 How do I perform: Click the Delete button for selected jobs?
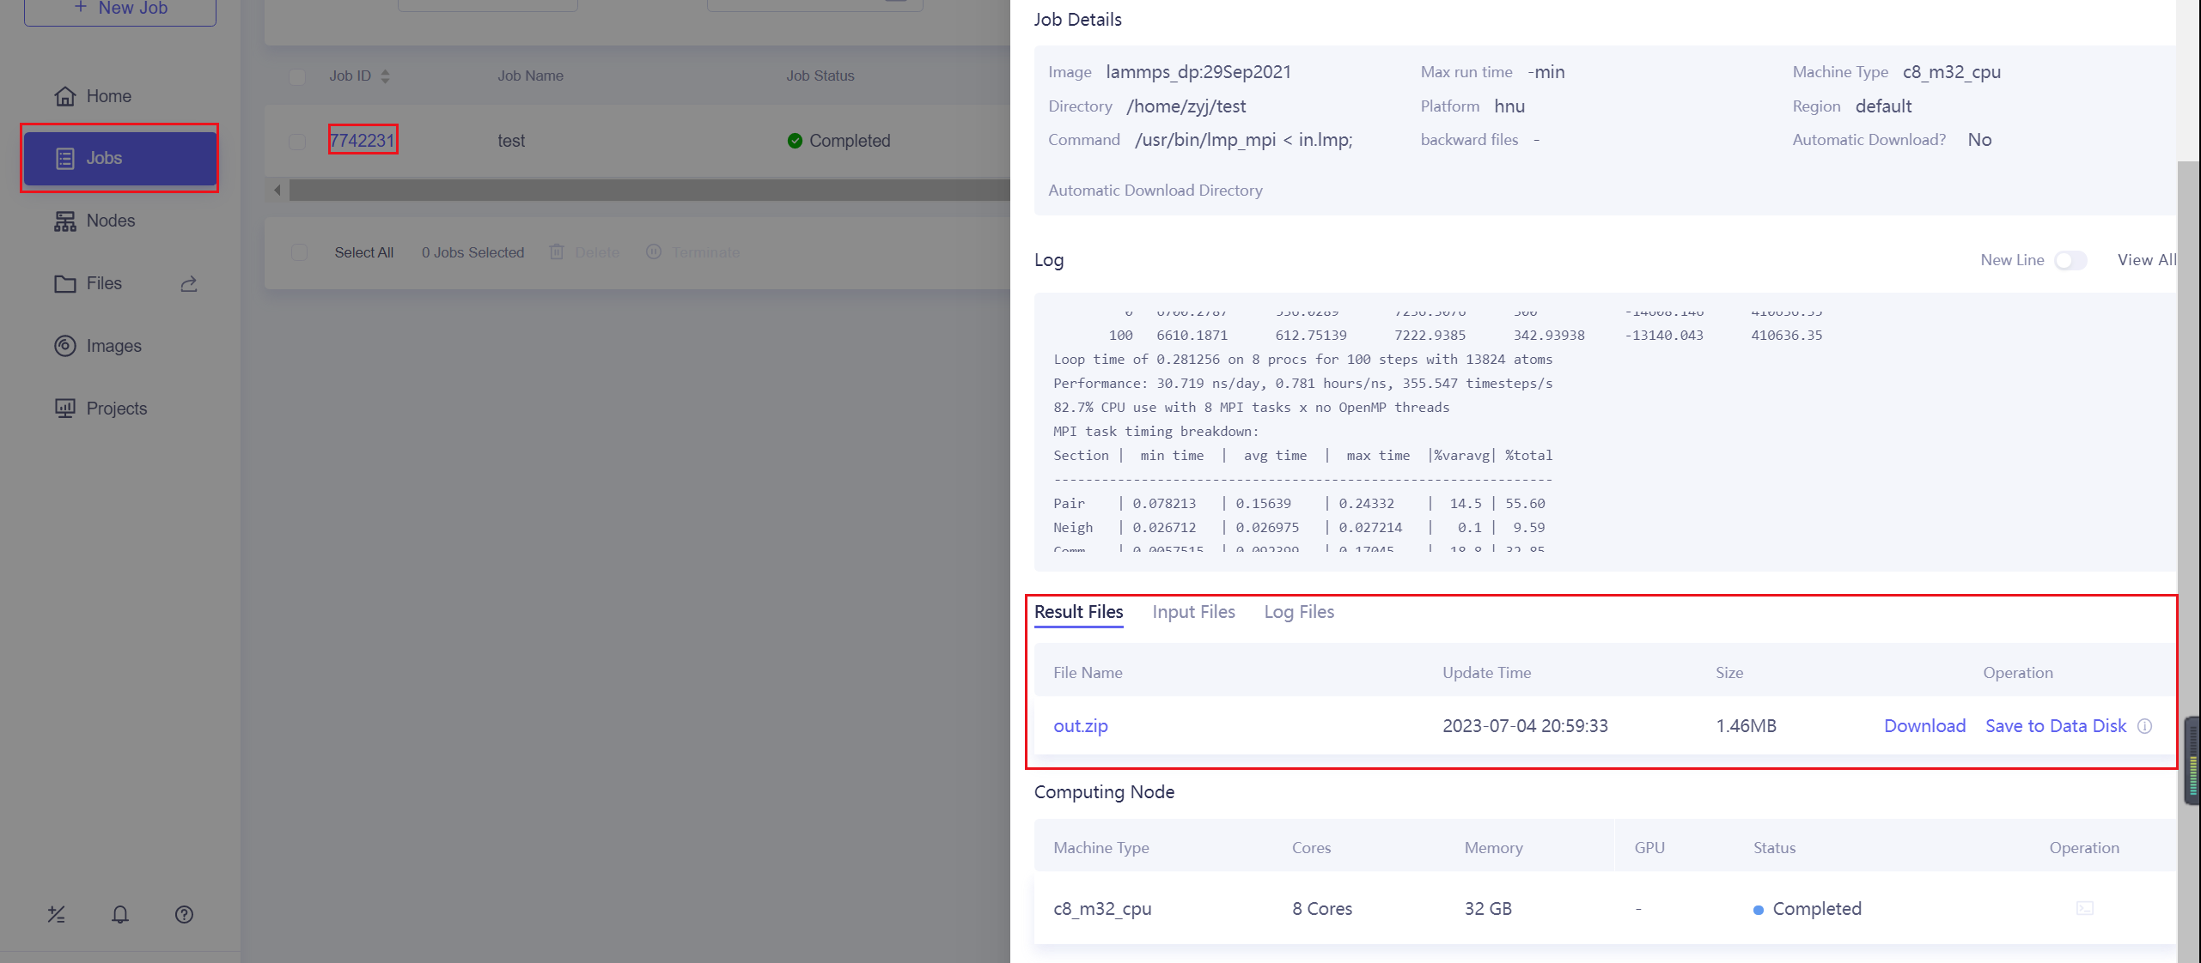[x=585, y=252]
